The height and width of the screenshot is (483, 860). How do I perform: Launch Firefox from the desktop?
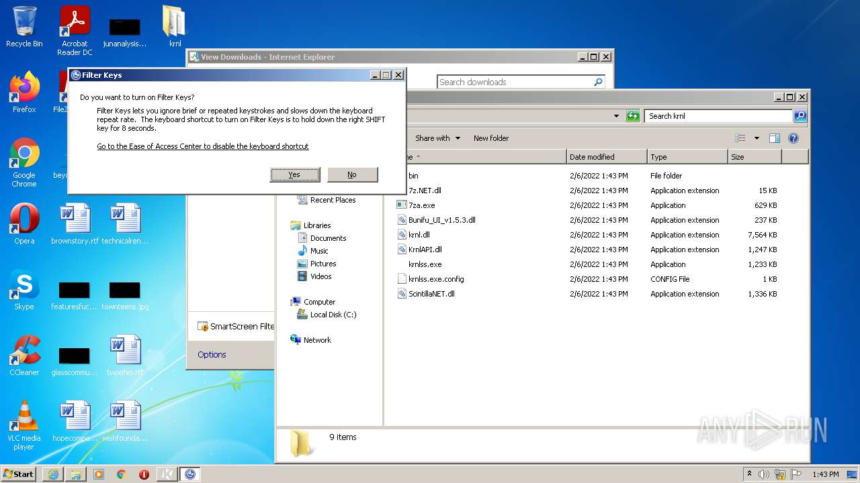[x=24, y=93]
